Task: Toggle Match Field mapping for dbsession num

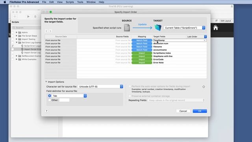Action: coord(142,43)
